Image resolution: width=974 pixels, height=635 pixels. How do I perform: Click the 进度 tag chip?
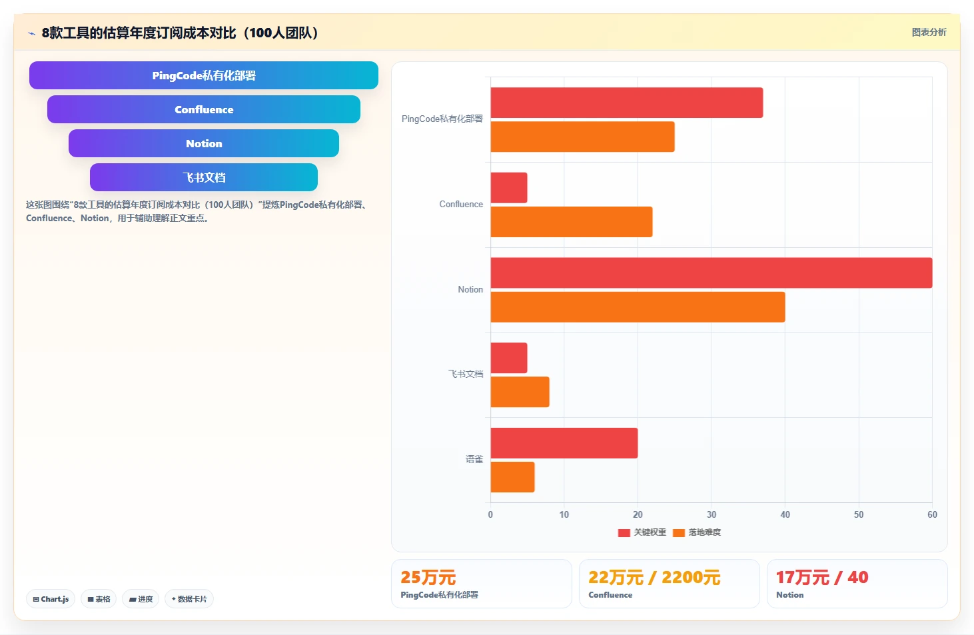(141, 599)
